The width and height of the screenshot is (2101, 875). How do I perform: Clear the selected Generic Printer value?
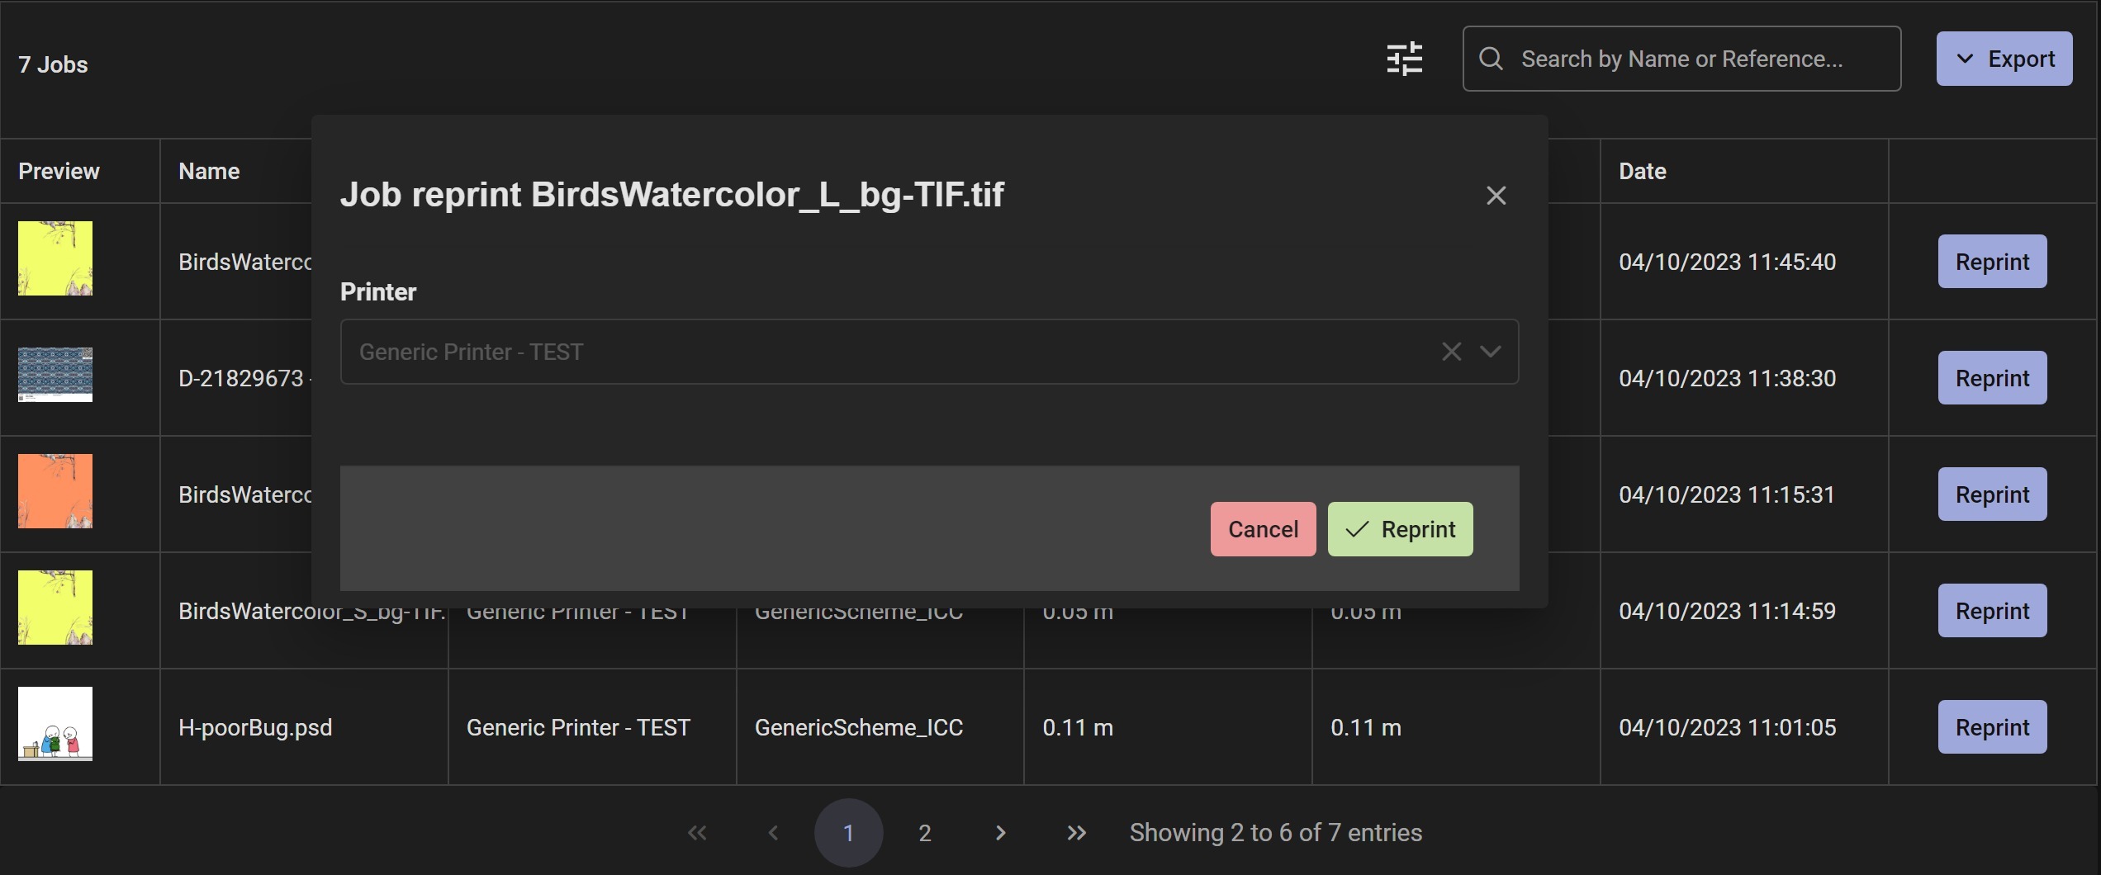pos(1451,352)
